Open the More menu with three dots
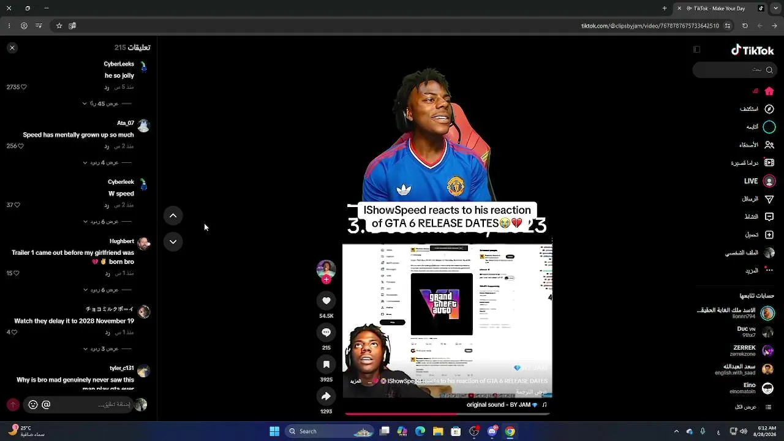 [769, 270]
